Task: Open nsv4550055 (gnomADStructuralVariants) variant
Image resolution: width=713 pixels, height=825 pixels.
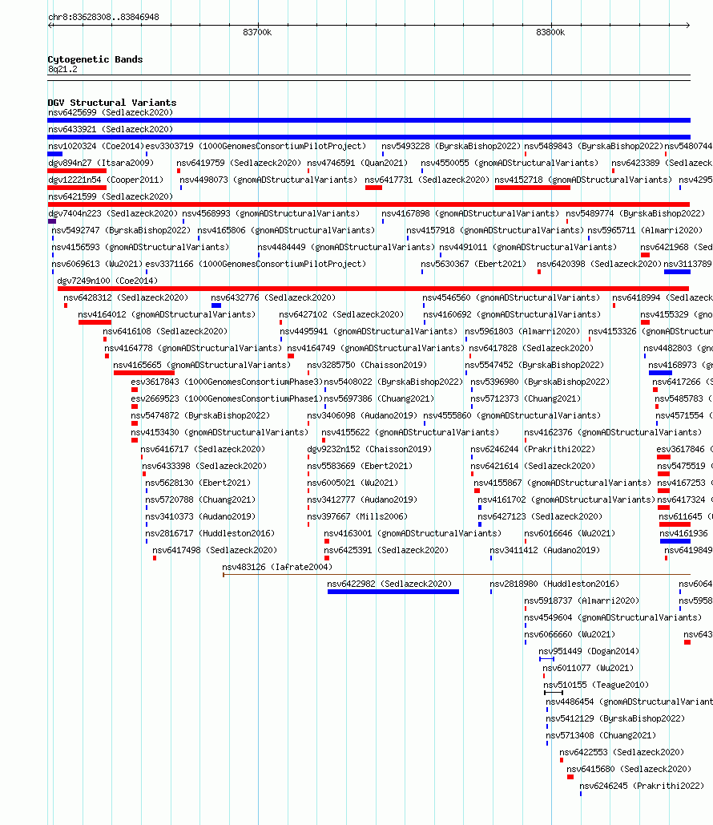Action: pyautogui.click(x=510, y=163)
